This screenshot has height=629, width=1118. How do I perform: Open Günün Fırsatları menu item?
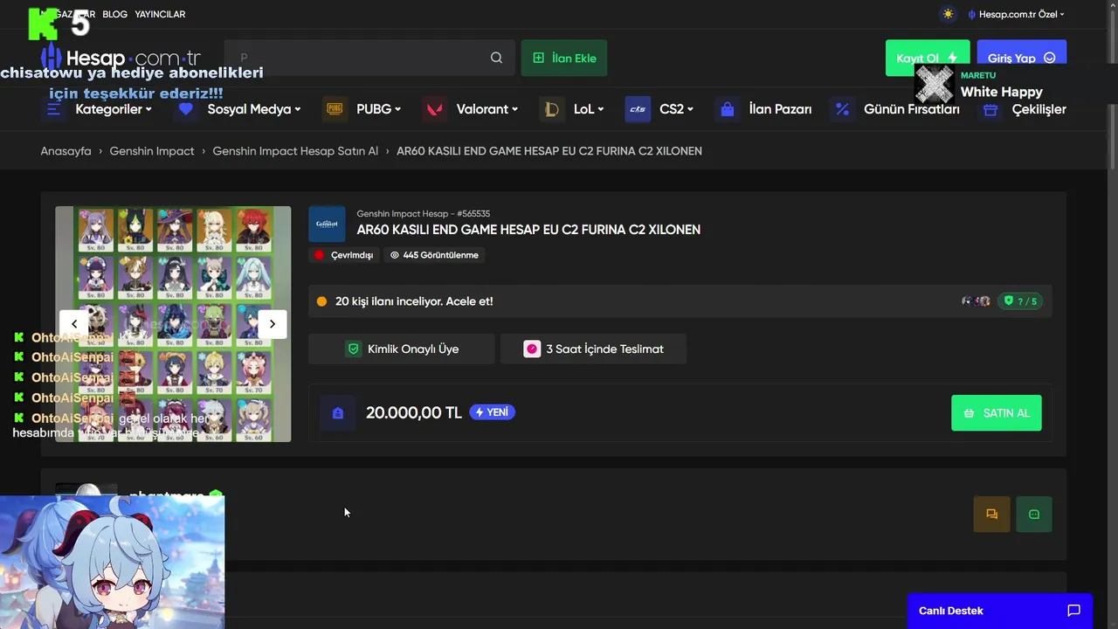click(911, 109)
